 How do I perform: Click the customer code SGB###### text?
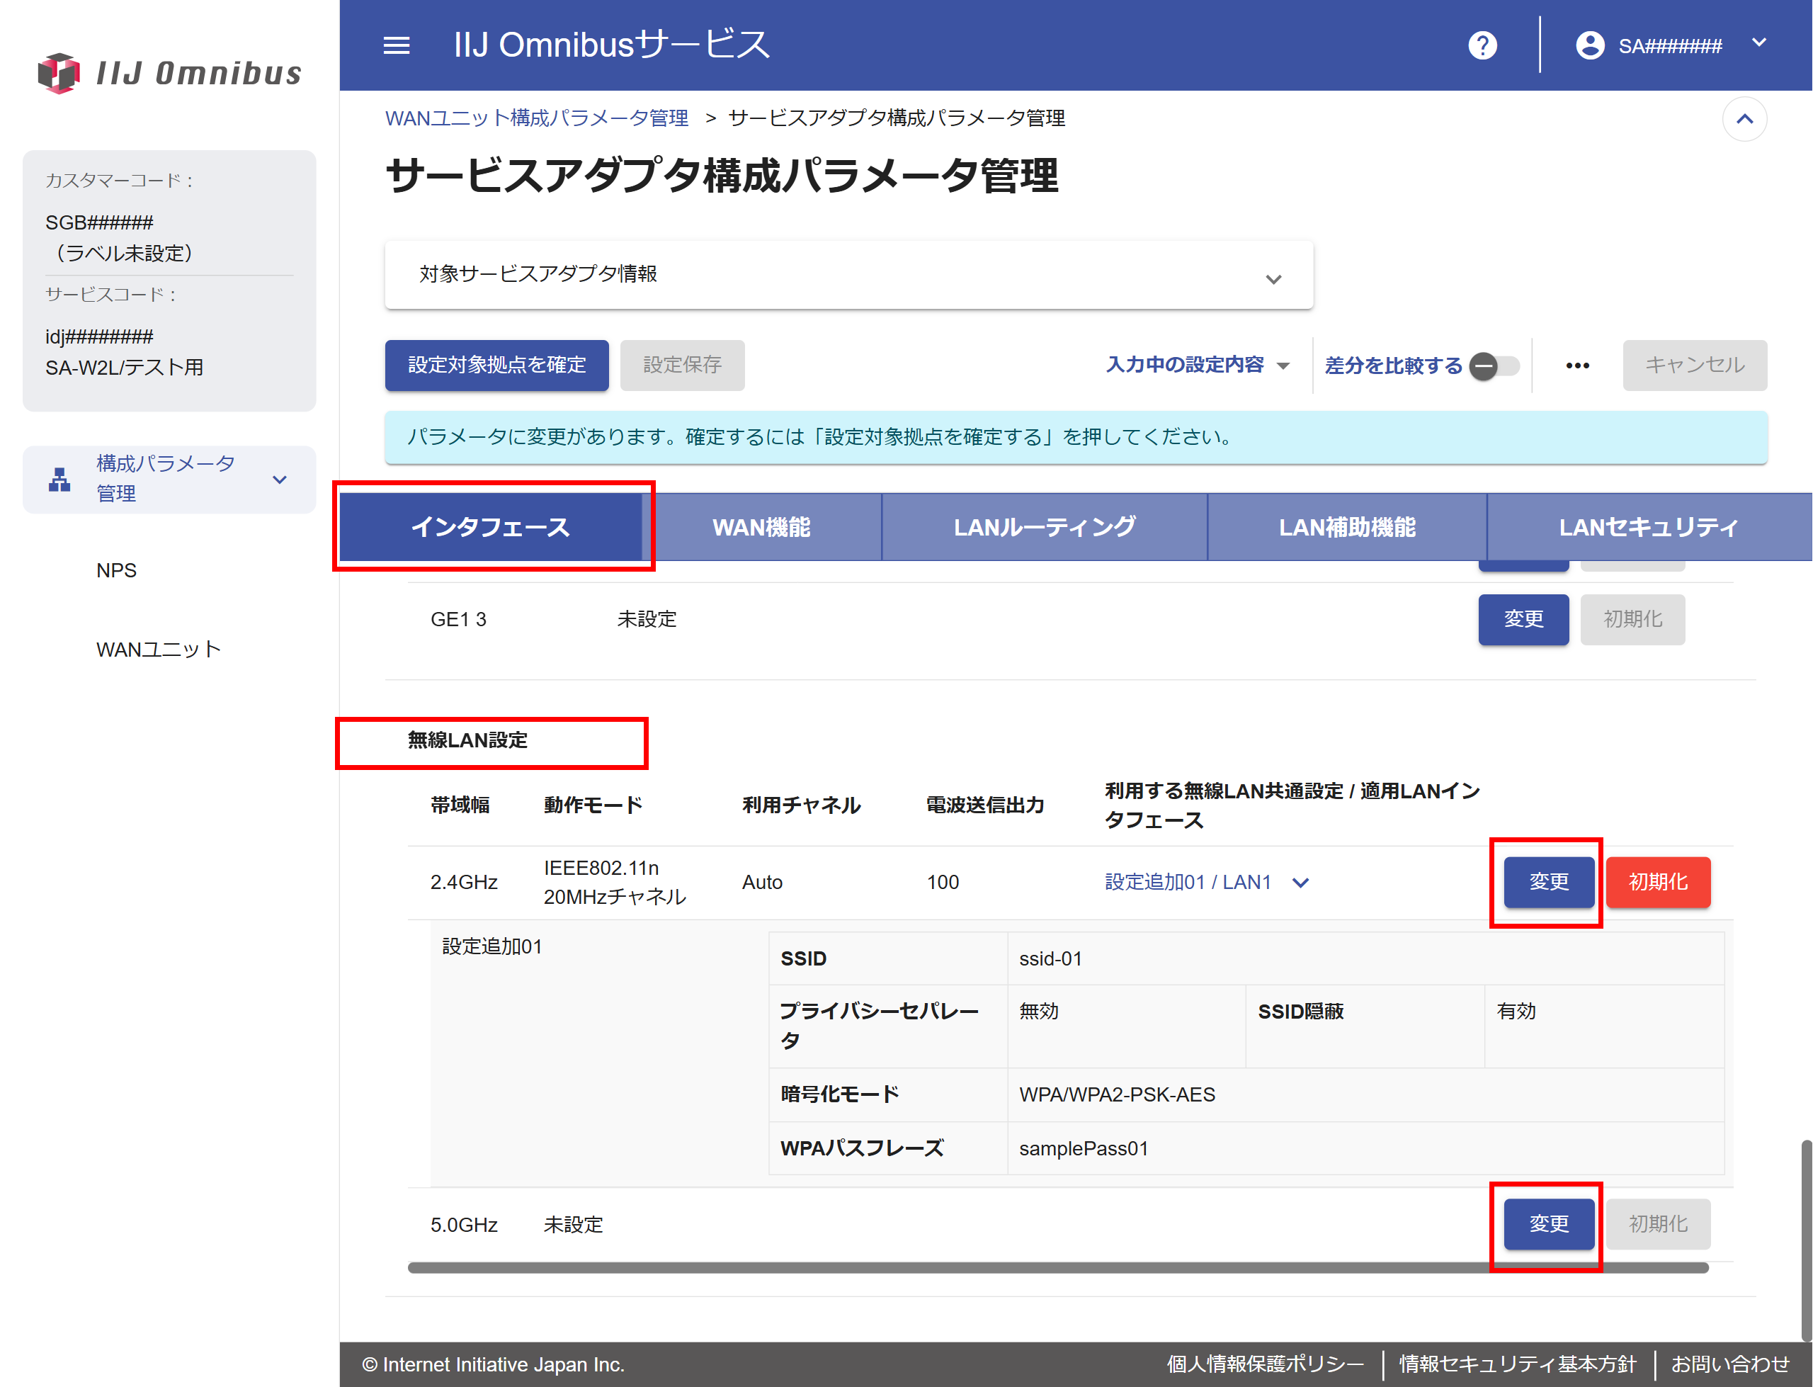[x=99, y=223]
